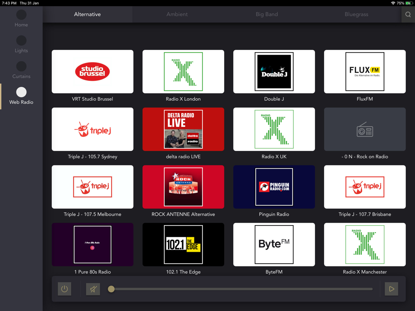This screenshot has height=311, width=415.
Task: Start playback with the play button
Action: coord(391,289)
